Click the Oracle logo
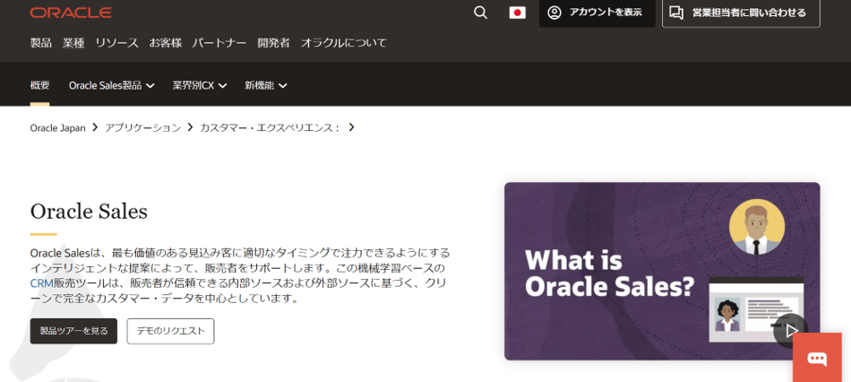 click(71, 13)
